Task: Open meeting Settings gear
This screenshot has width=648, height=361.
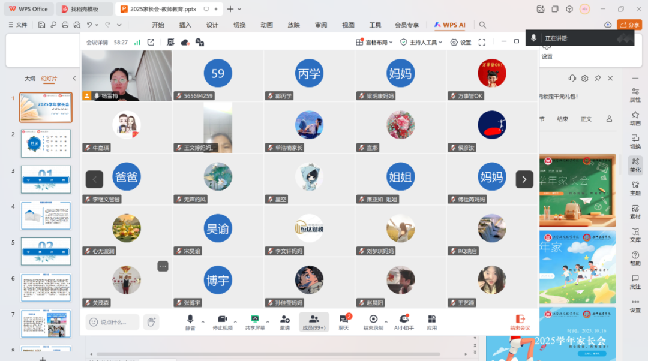Action: pos(461,43)
